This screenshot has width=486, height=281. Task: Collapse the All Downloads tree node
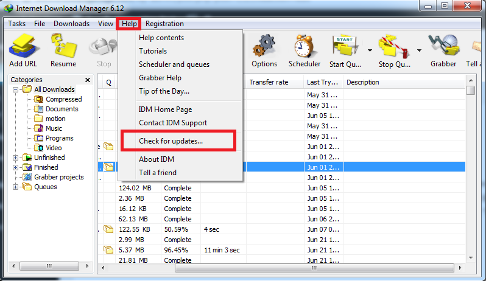pos(15,90)
